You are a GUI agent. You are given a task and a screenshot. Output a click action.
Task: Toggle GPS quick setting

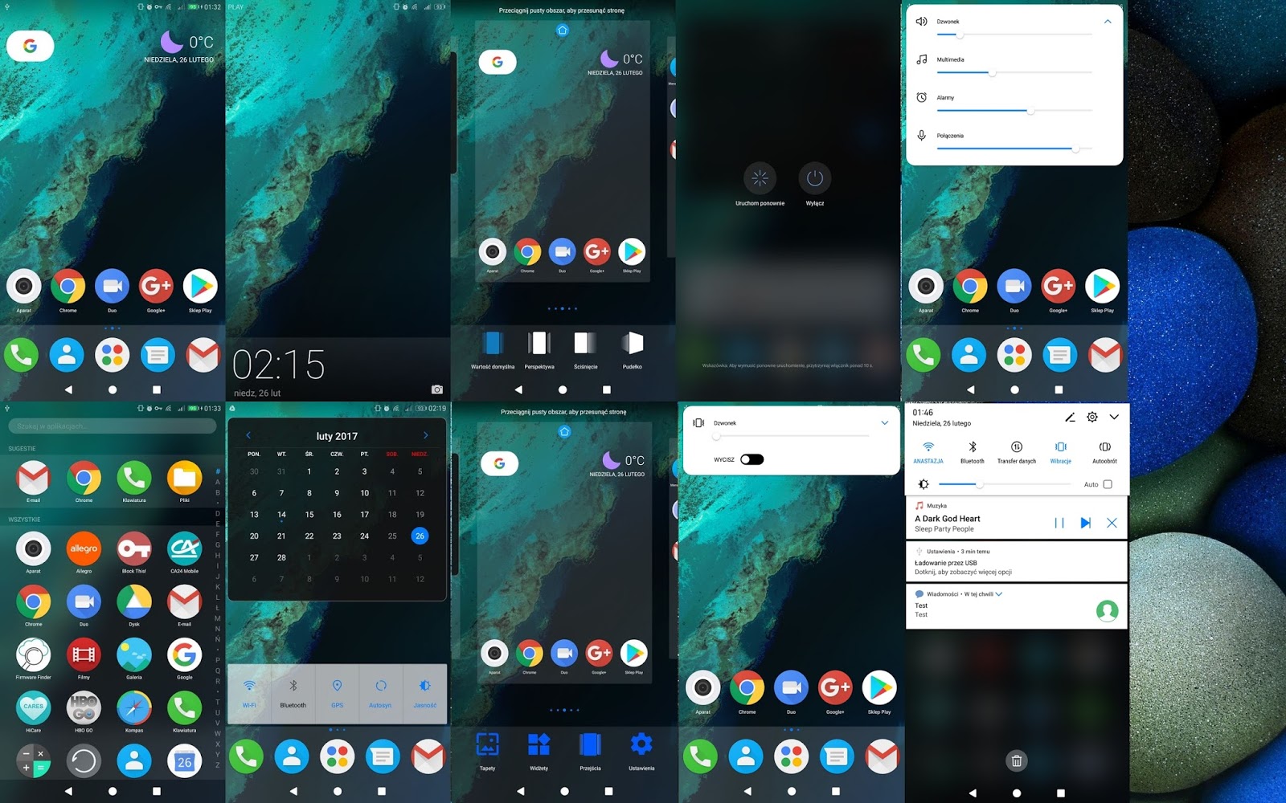337,693
